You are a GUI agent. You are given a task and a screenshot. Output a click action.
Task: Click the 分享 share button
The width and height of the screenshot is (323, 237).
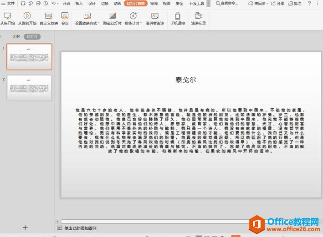pyautogui.click(x=277, y=4)
